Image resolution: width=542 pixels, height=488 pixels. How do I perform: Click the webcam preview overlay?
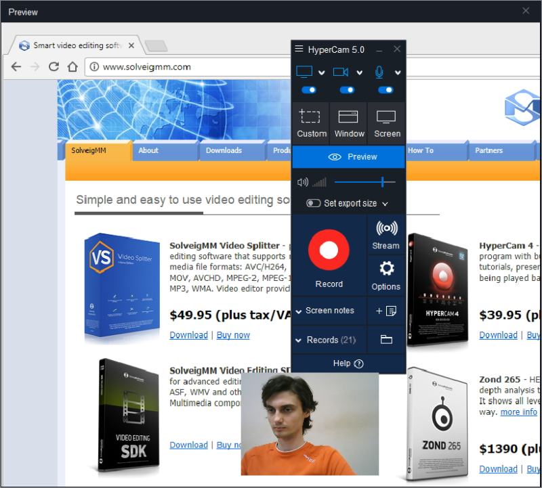(310, 424)
